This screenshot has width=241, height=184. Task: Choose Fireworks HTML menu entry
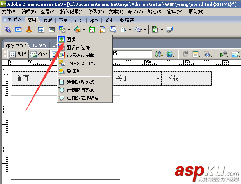(x=85, y=63)
